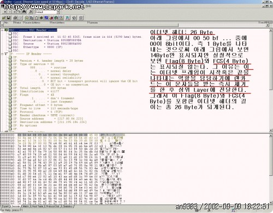Click the decode pane scroll-down arrow
The width and height of the screenshot is (273, 213).
(x=271, y=131)
